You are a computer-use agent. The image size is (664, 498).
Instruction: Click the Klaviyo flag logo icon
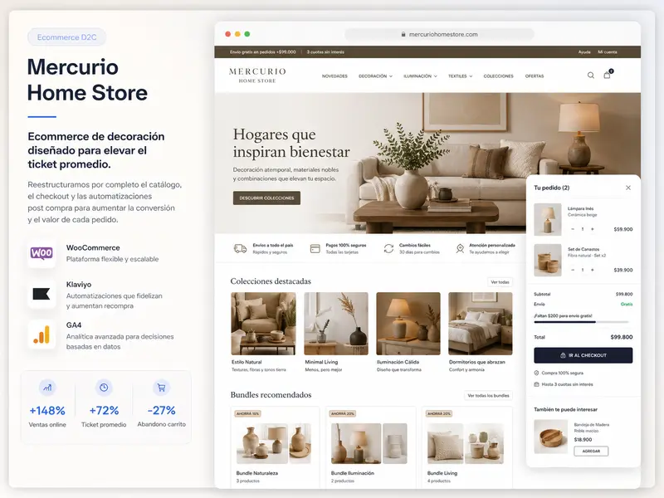[41, 294]
